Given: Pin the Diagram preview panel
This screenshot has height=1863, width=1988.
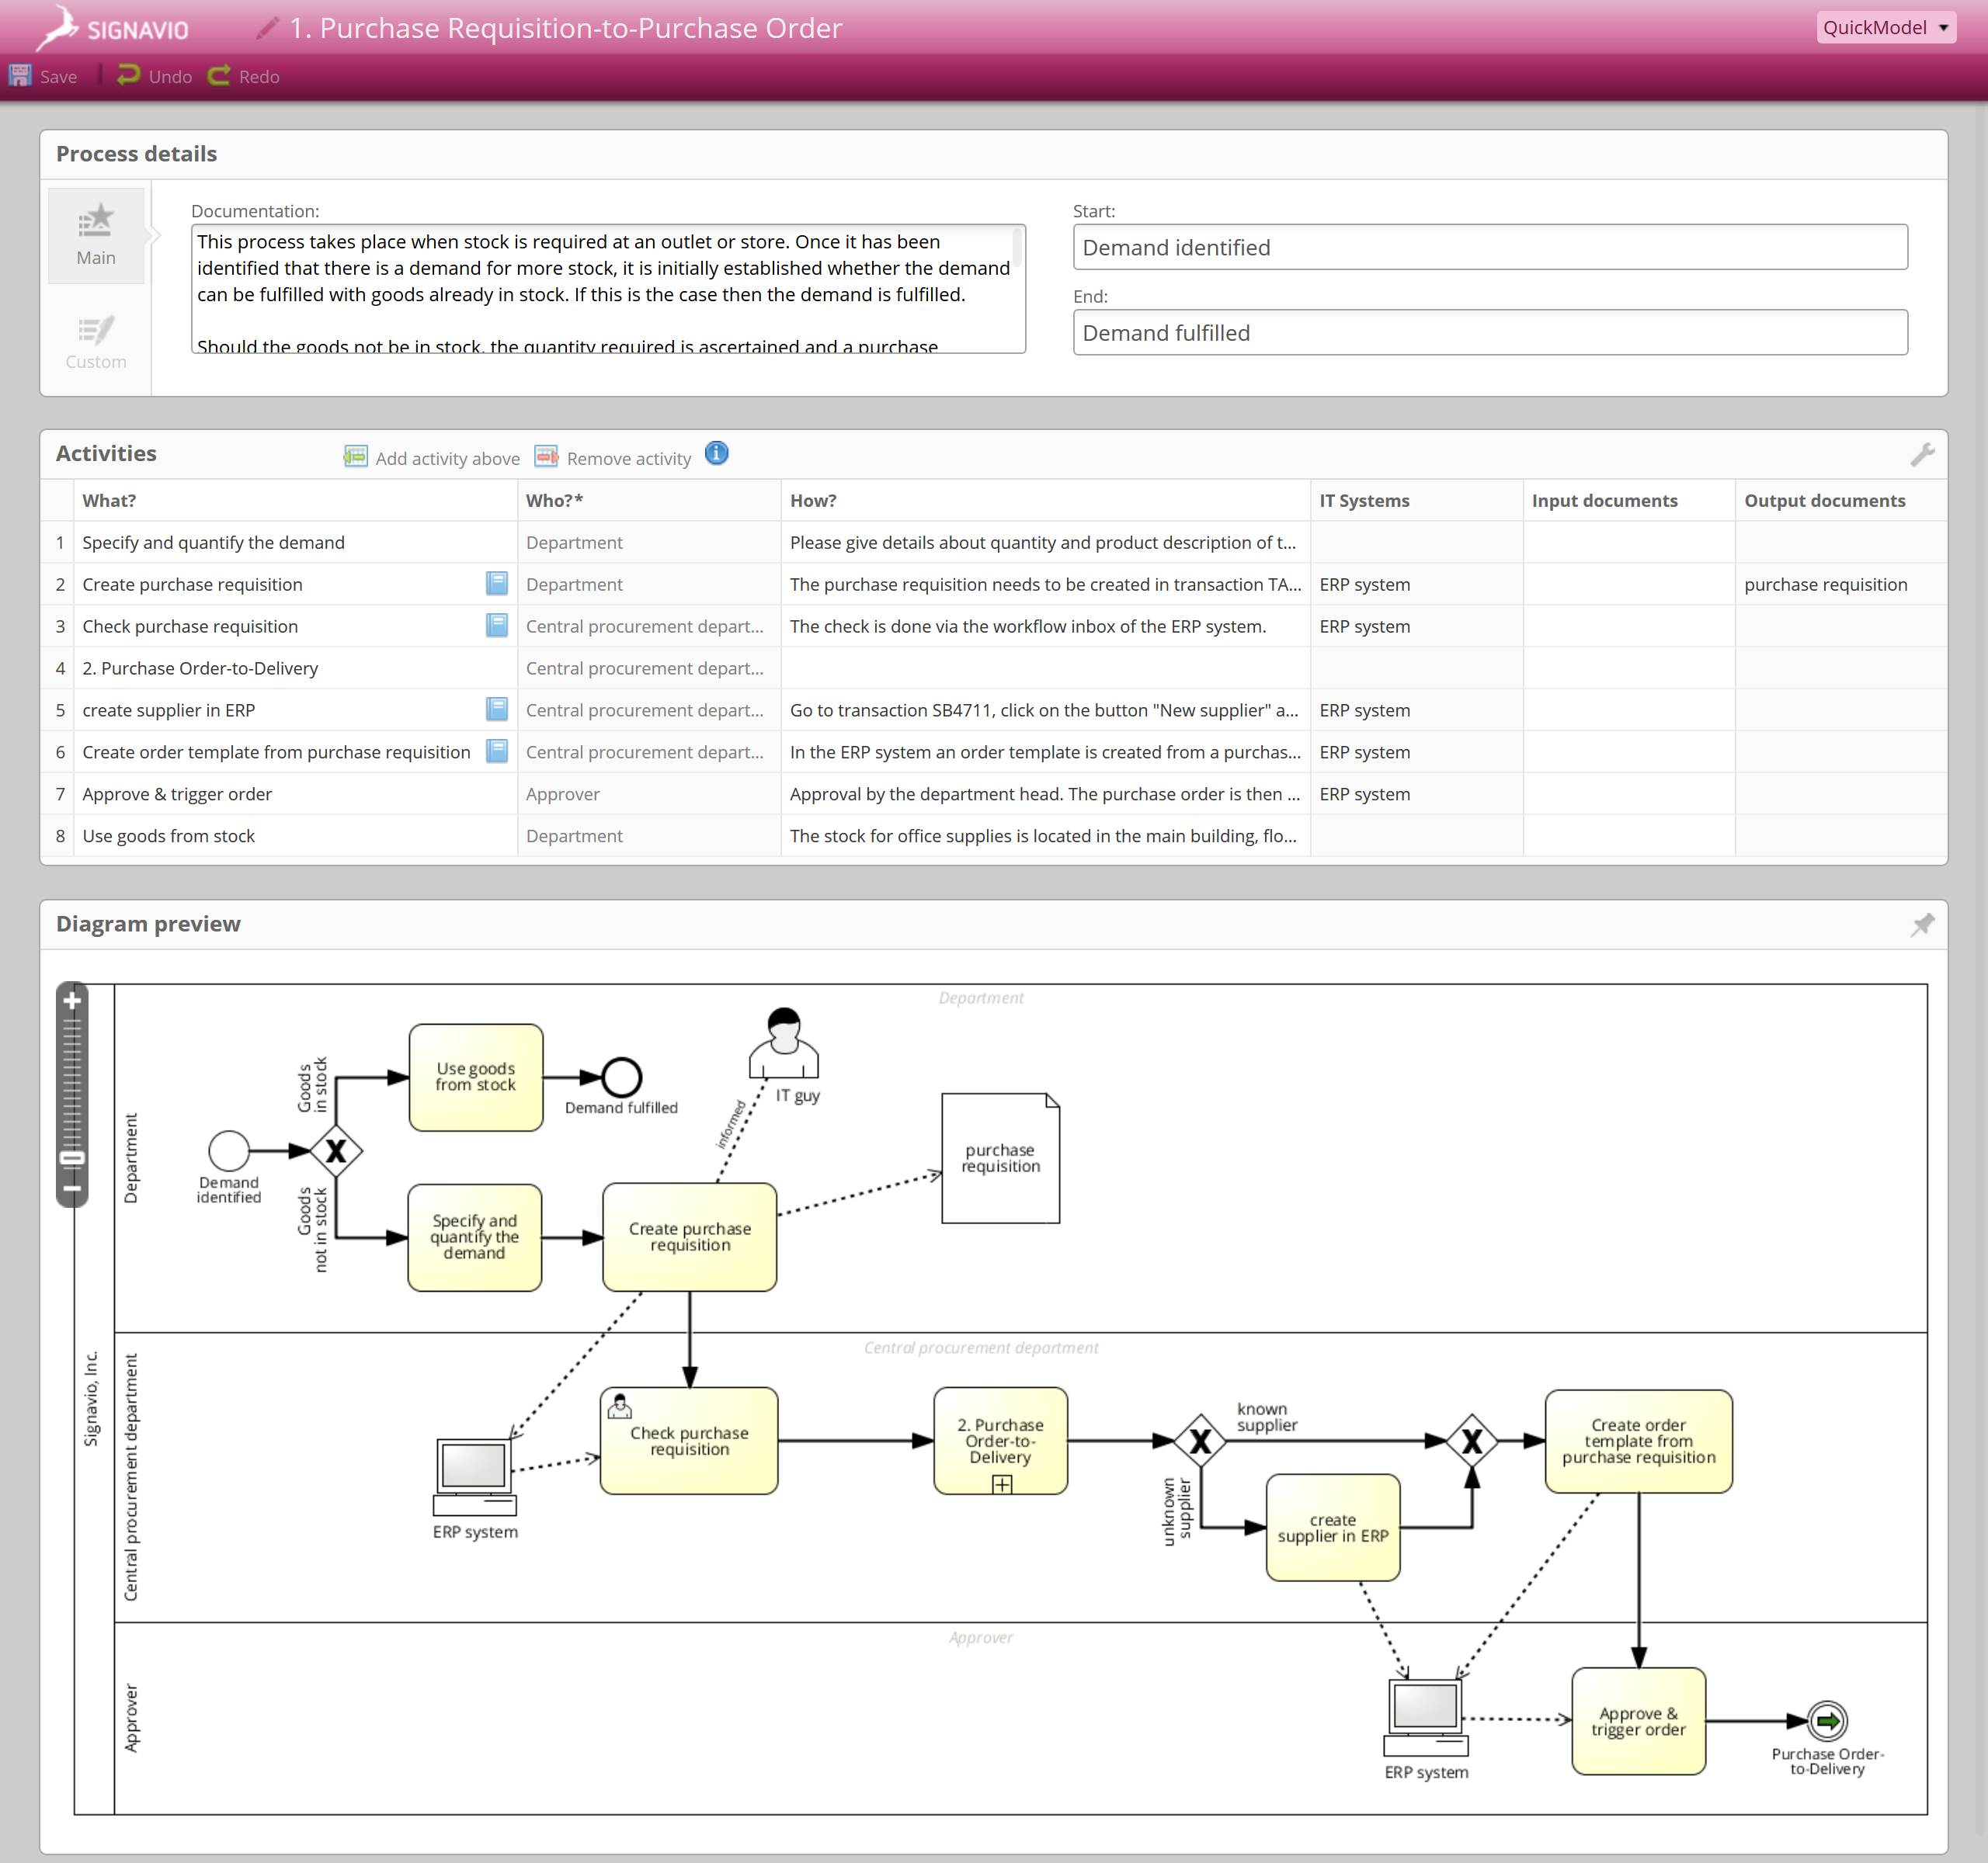Looking at the screenshot, I should click(1921, 925).
